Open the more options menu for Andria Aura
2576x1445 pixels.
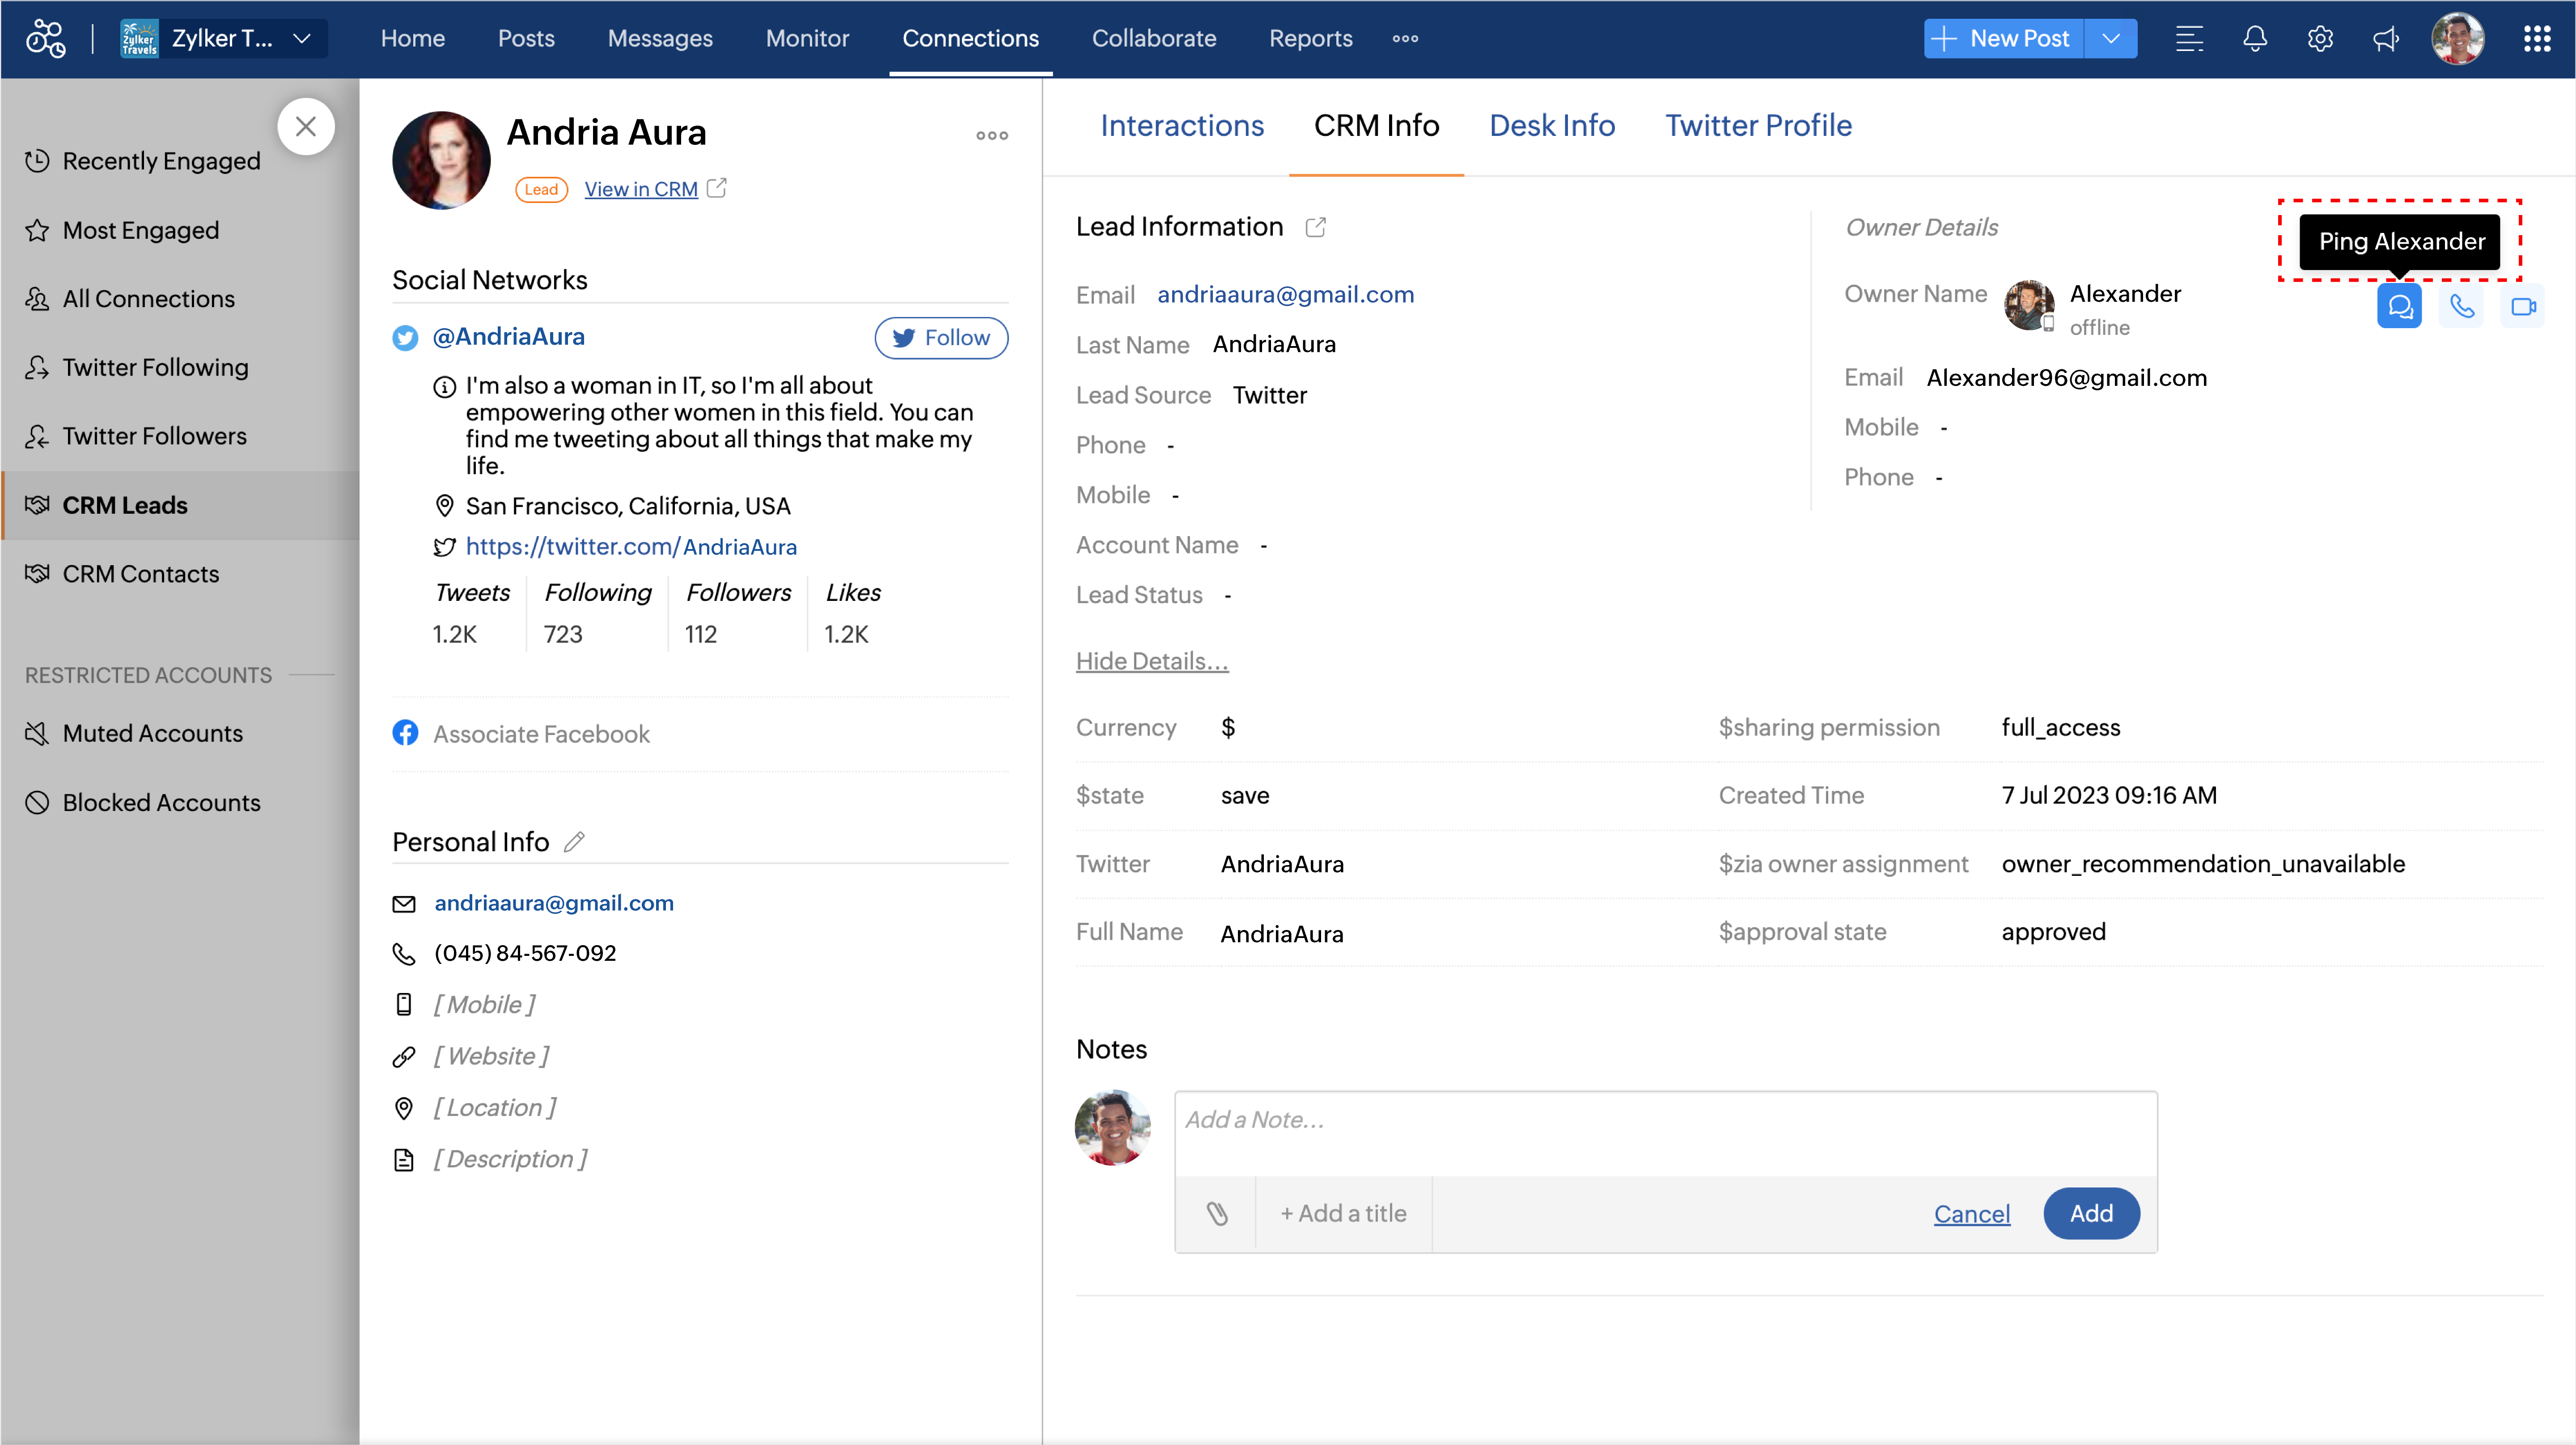coord(992,136)
